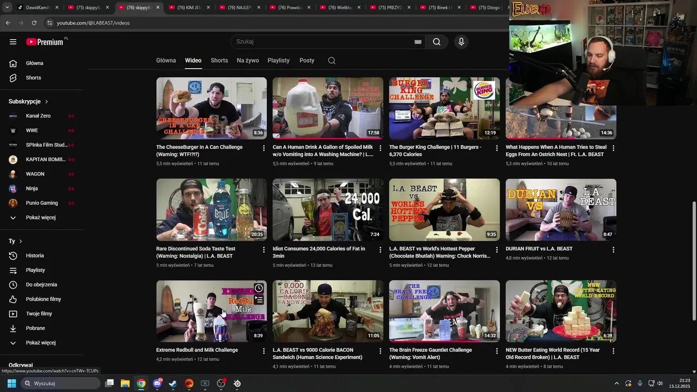Switch to the Posty channel tab
The width and height of the screenshot is (697, 392).
(x=307, y=60)
